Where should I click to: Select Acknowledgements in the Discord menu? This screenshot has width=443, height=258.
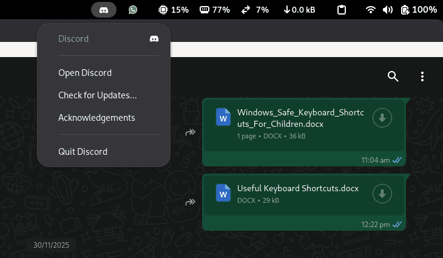click(x=96, y=118)
